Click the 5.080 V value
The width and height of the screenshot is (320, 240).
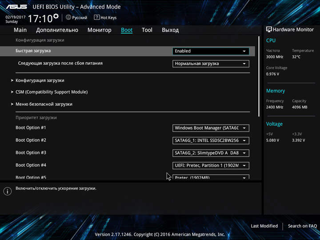(x=272, y=140)
